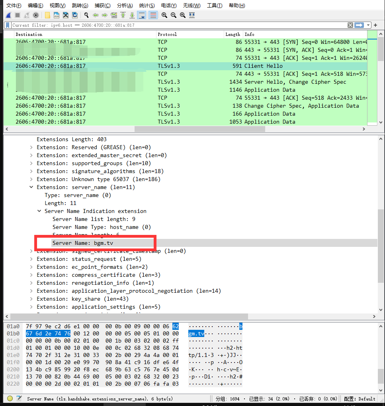Toggle auto-scroll in live capture
Image resolution: width=385 pixels, height=406 pixels.
point(142,15)
